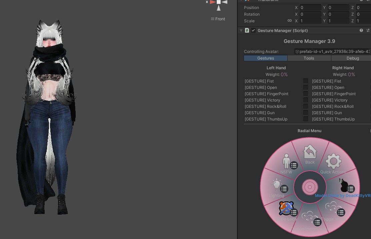Click Left Hand [GESTURE] Rock&Roll label
The height and width of the screenshot is (239, 371).
point(265,107)
